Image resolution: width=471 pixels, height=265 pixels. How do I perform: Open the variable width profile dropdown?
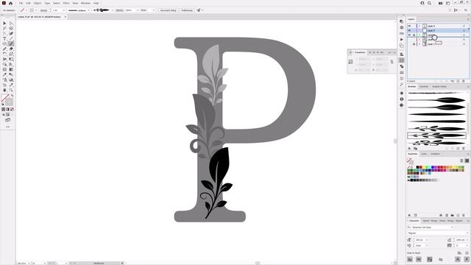[88, 10]
